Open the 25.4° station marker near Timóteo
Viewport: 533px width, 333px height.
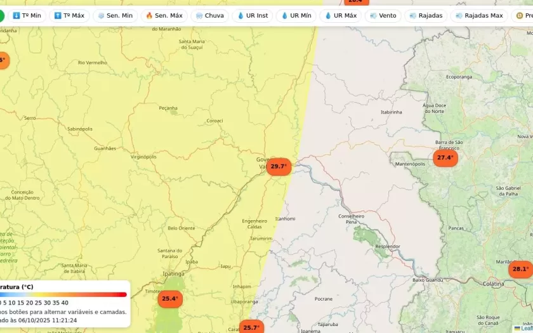click(169, 298)
